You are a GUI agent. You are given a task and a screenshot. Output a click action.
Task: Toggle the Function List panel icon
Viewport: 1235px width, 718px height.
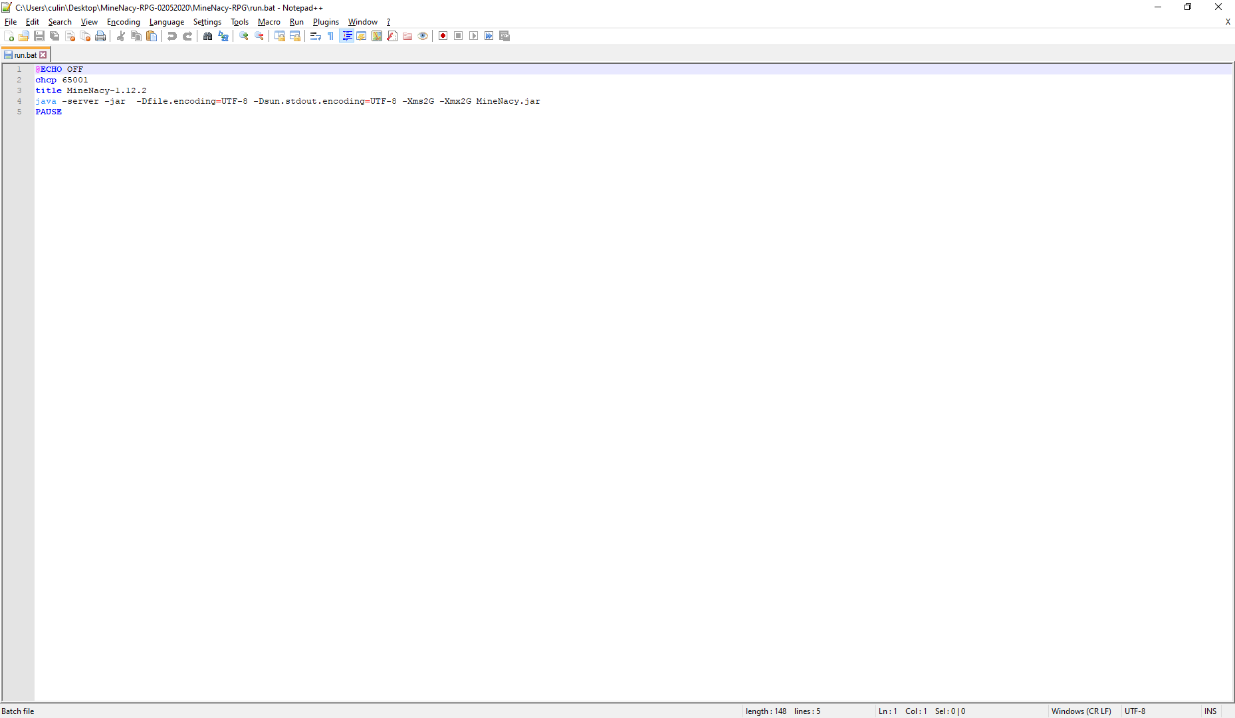click(x=392, y=36)
